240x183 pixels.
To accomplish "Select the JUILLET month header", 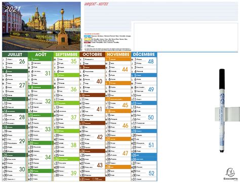I will point(15,55).
